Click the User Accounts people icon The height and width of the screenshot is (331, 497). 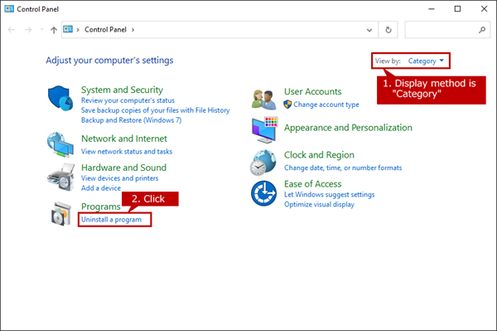click(263, 100)
